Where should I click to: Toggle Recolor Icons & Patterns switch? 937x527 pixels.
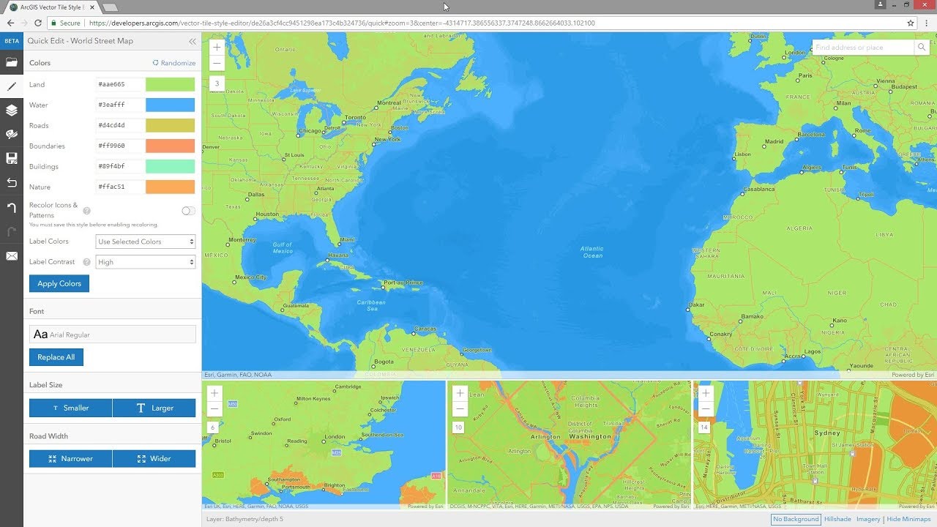(x=188, y=211)
